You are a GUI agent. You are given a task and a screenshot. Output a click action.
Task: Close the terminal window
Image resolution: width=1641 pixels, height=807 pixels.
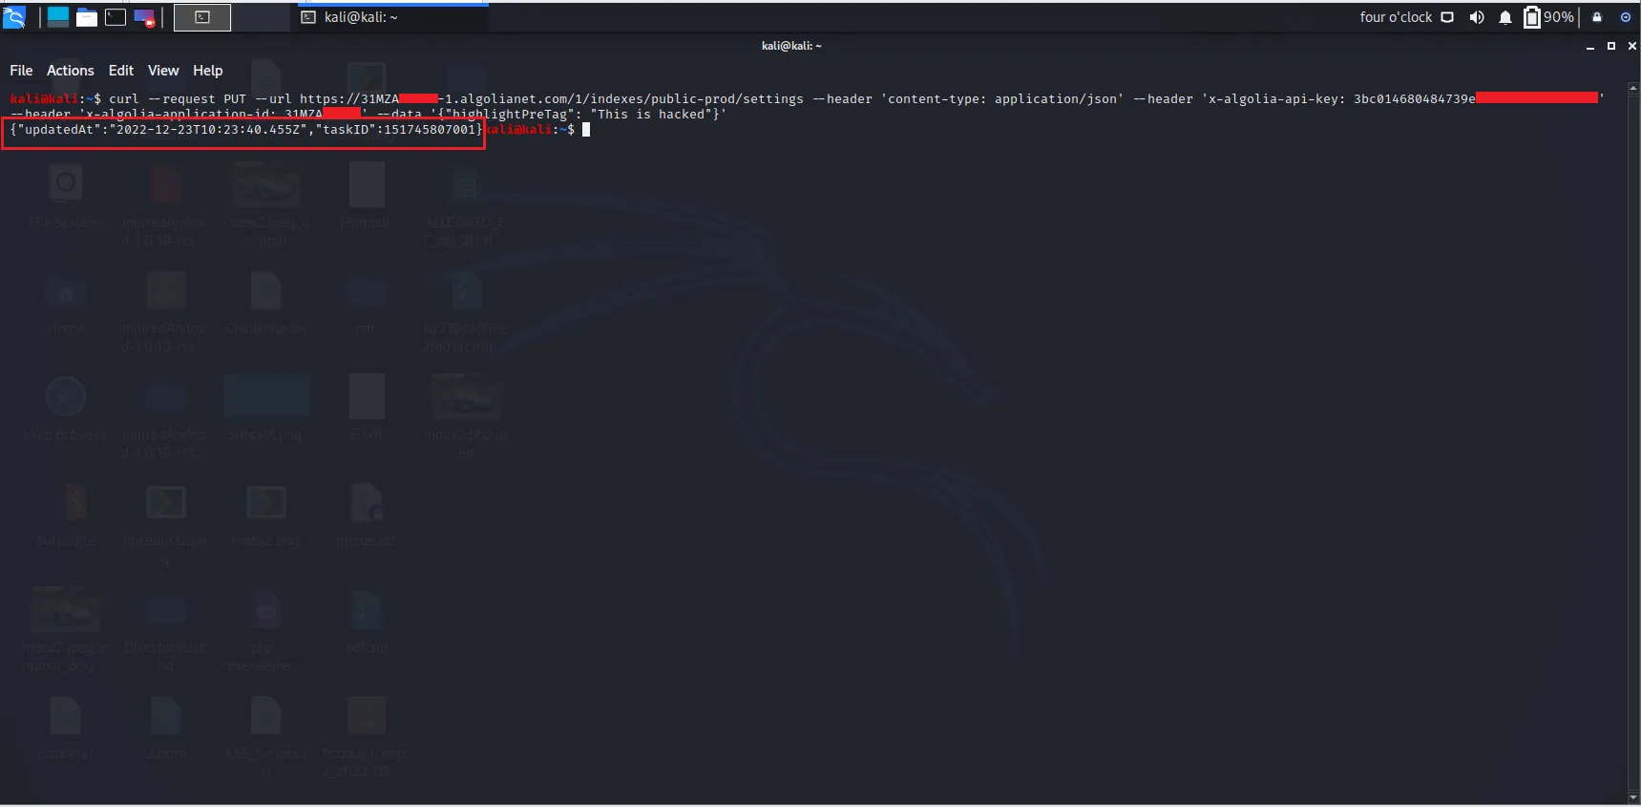coord(1632,46)
